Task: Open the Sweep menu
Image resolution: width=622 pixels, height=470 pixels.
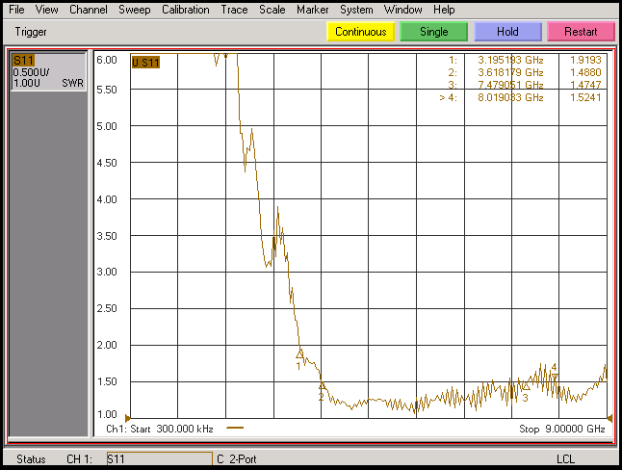Action: click(x=135, y=10)
